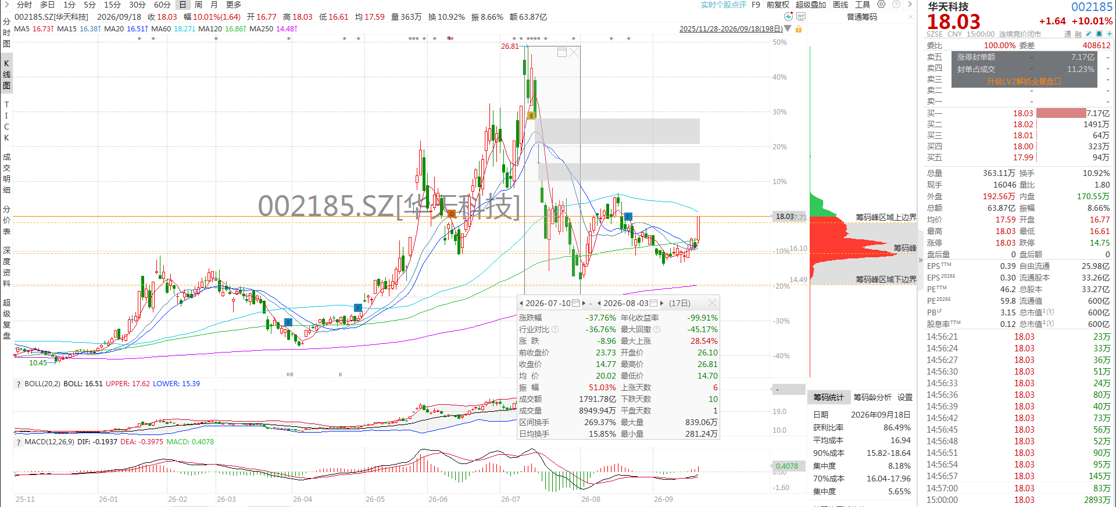Select the 日 daily period
1116x507 pixels.
[183, 5]
